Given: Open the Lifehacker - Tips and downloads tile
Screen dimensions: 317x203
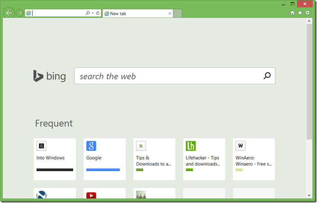Looking at the screenshot, I should 204,159.
